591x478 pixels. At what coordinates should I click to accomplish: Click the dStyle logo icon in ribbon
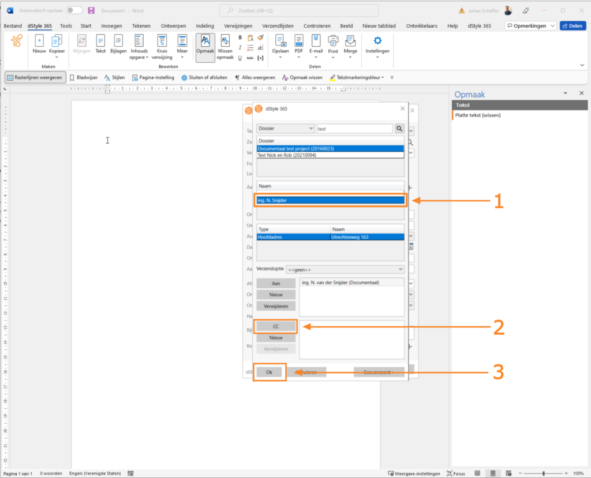pos(17,41)
